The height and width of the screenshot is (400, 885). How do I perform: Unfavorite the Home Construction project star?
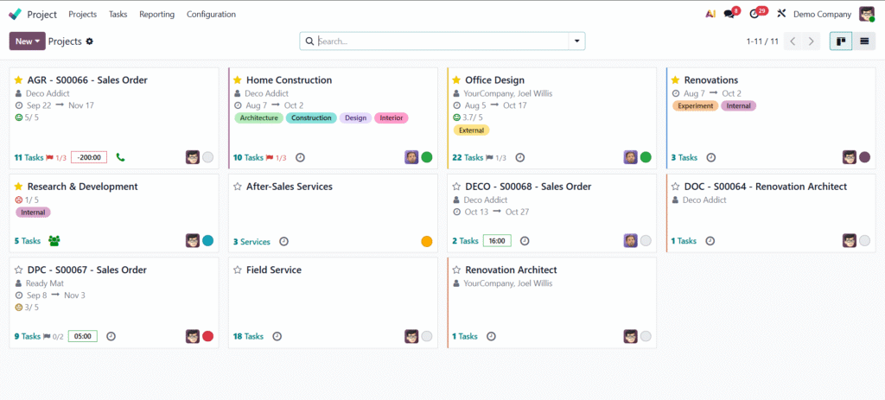point(238,80)
